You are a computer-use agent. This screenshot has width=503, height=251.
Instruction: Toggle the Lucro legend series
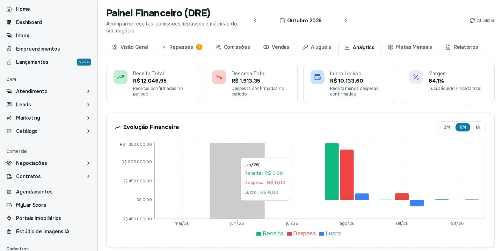330,234
